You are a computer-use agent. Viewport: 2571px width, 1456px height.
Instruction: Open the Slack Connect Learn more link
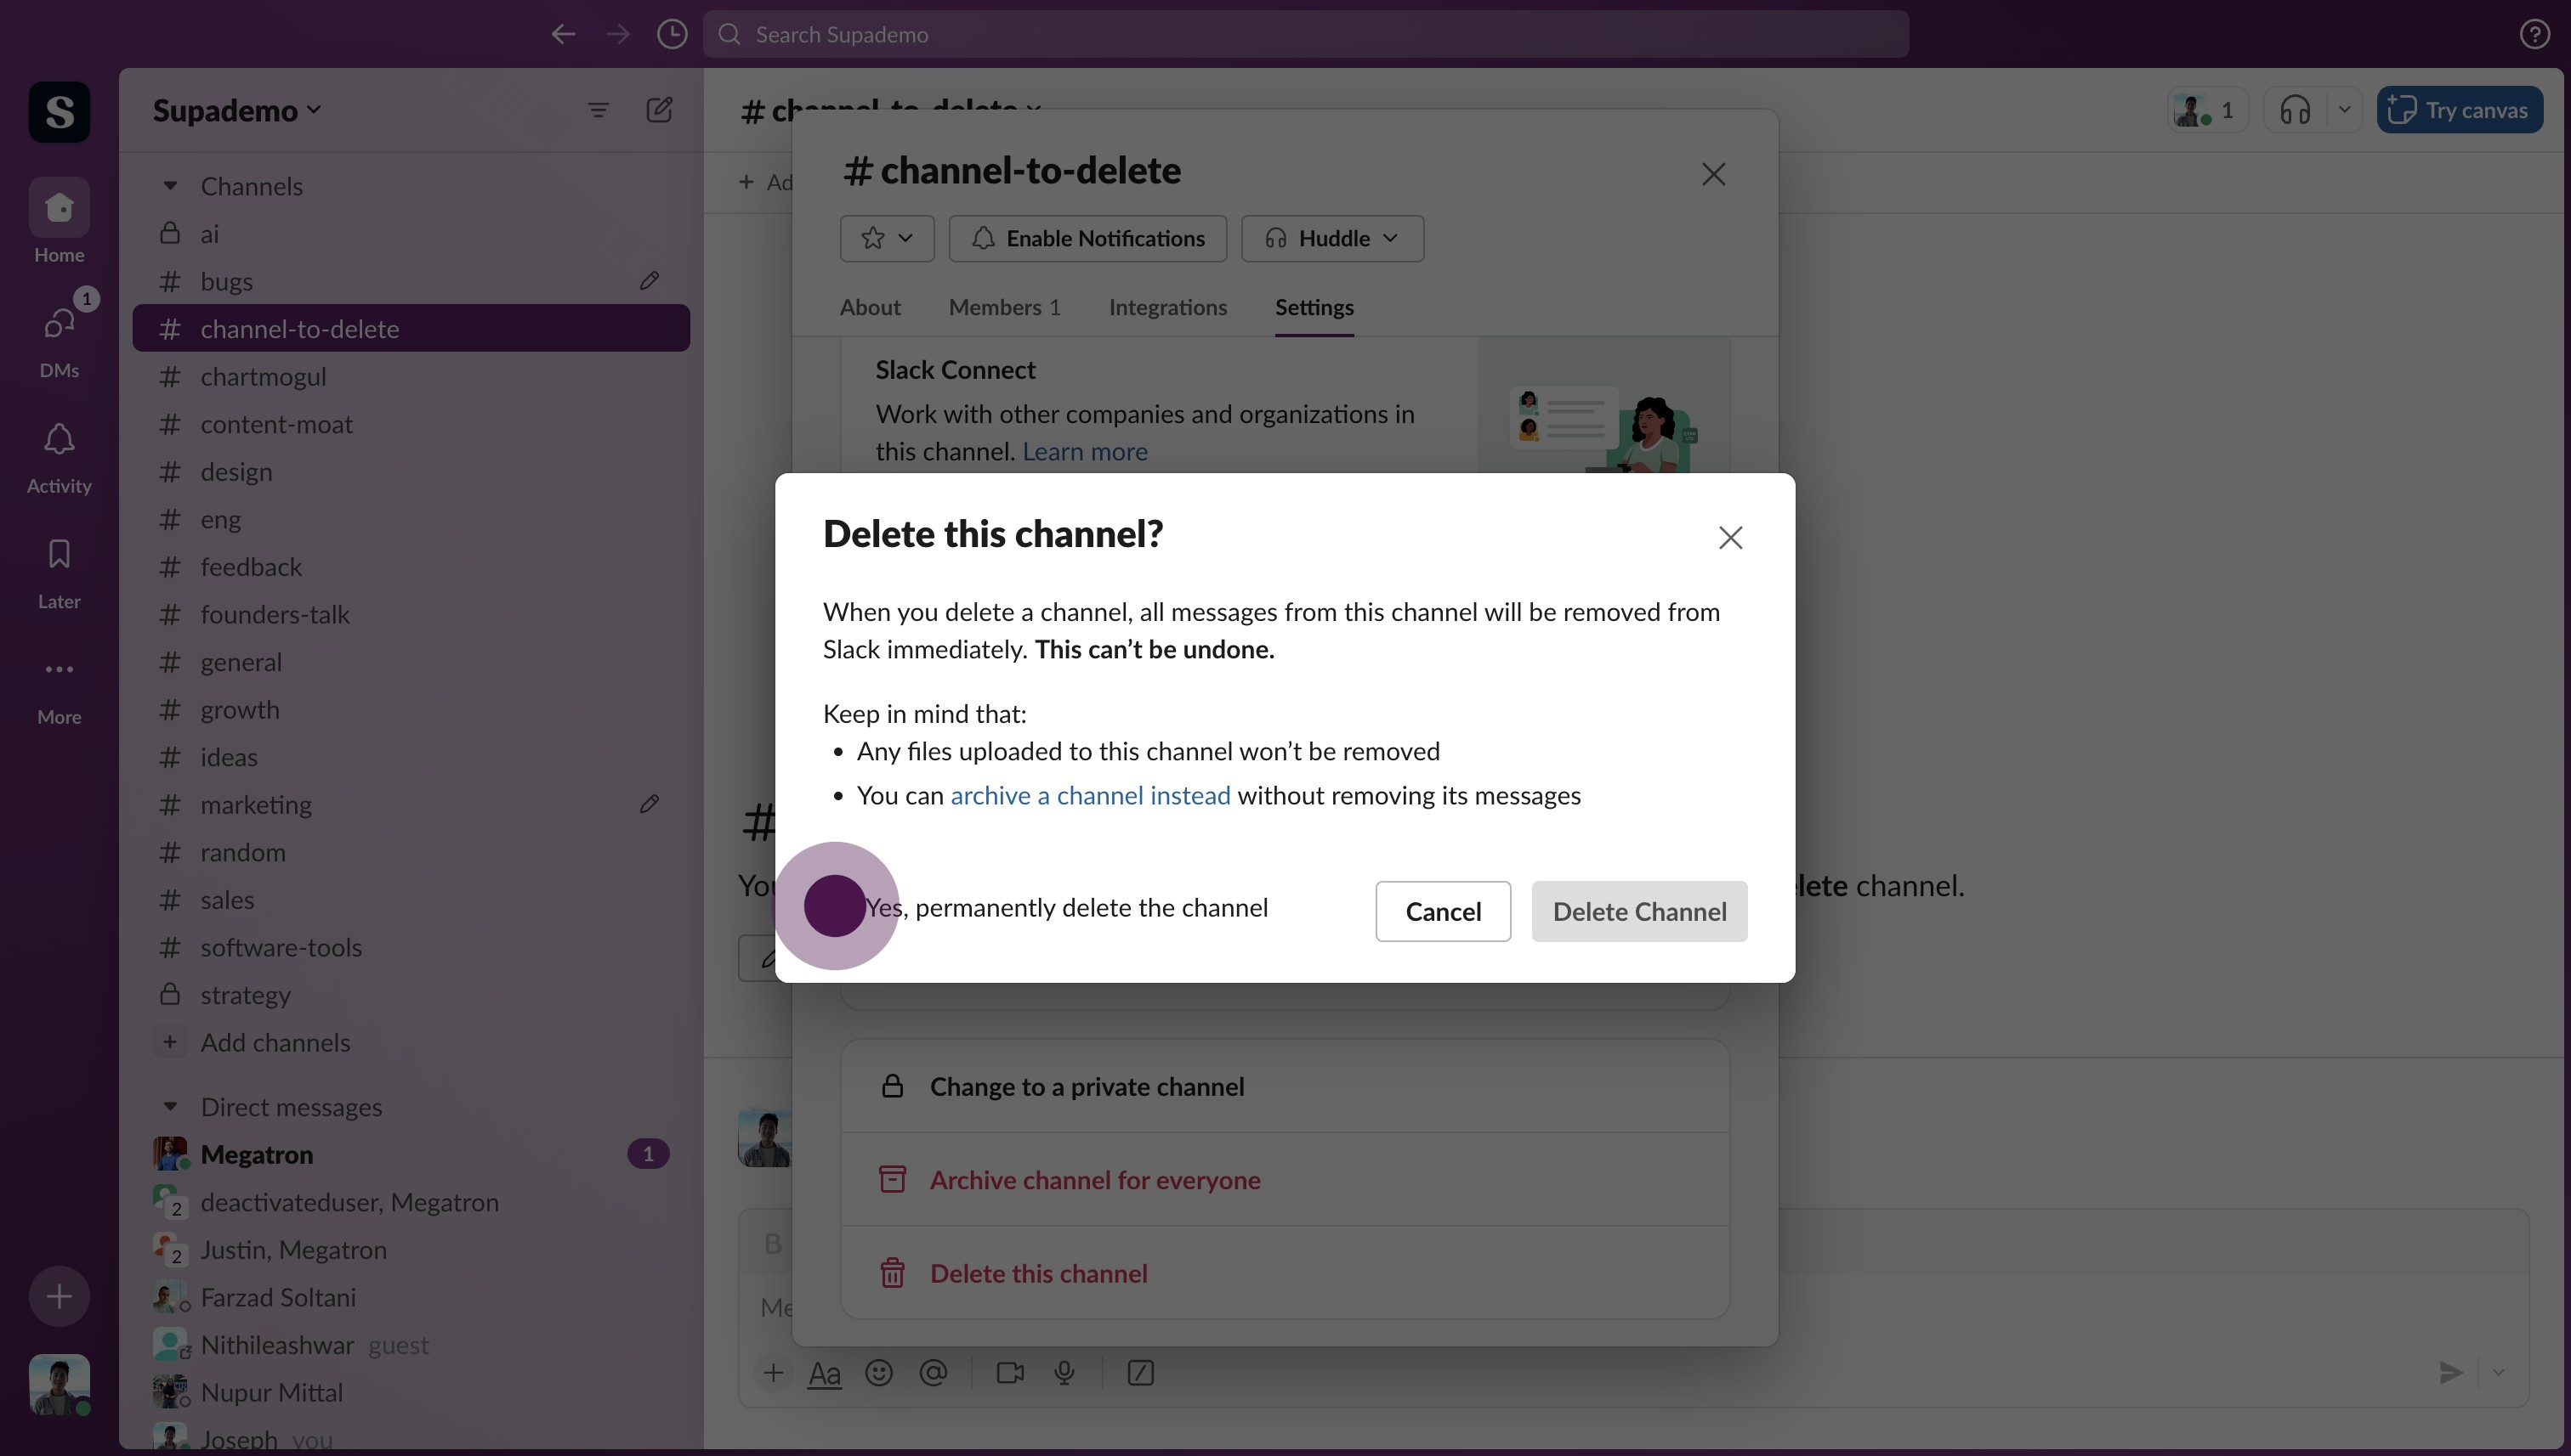(1084, 451)
